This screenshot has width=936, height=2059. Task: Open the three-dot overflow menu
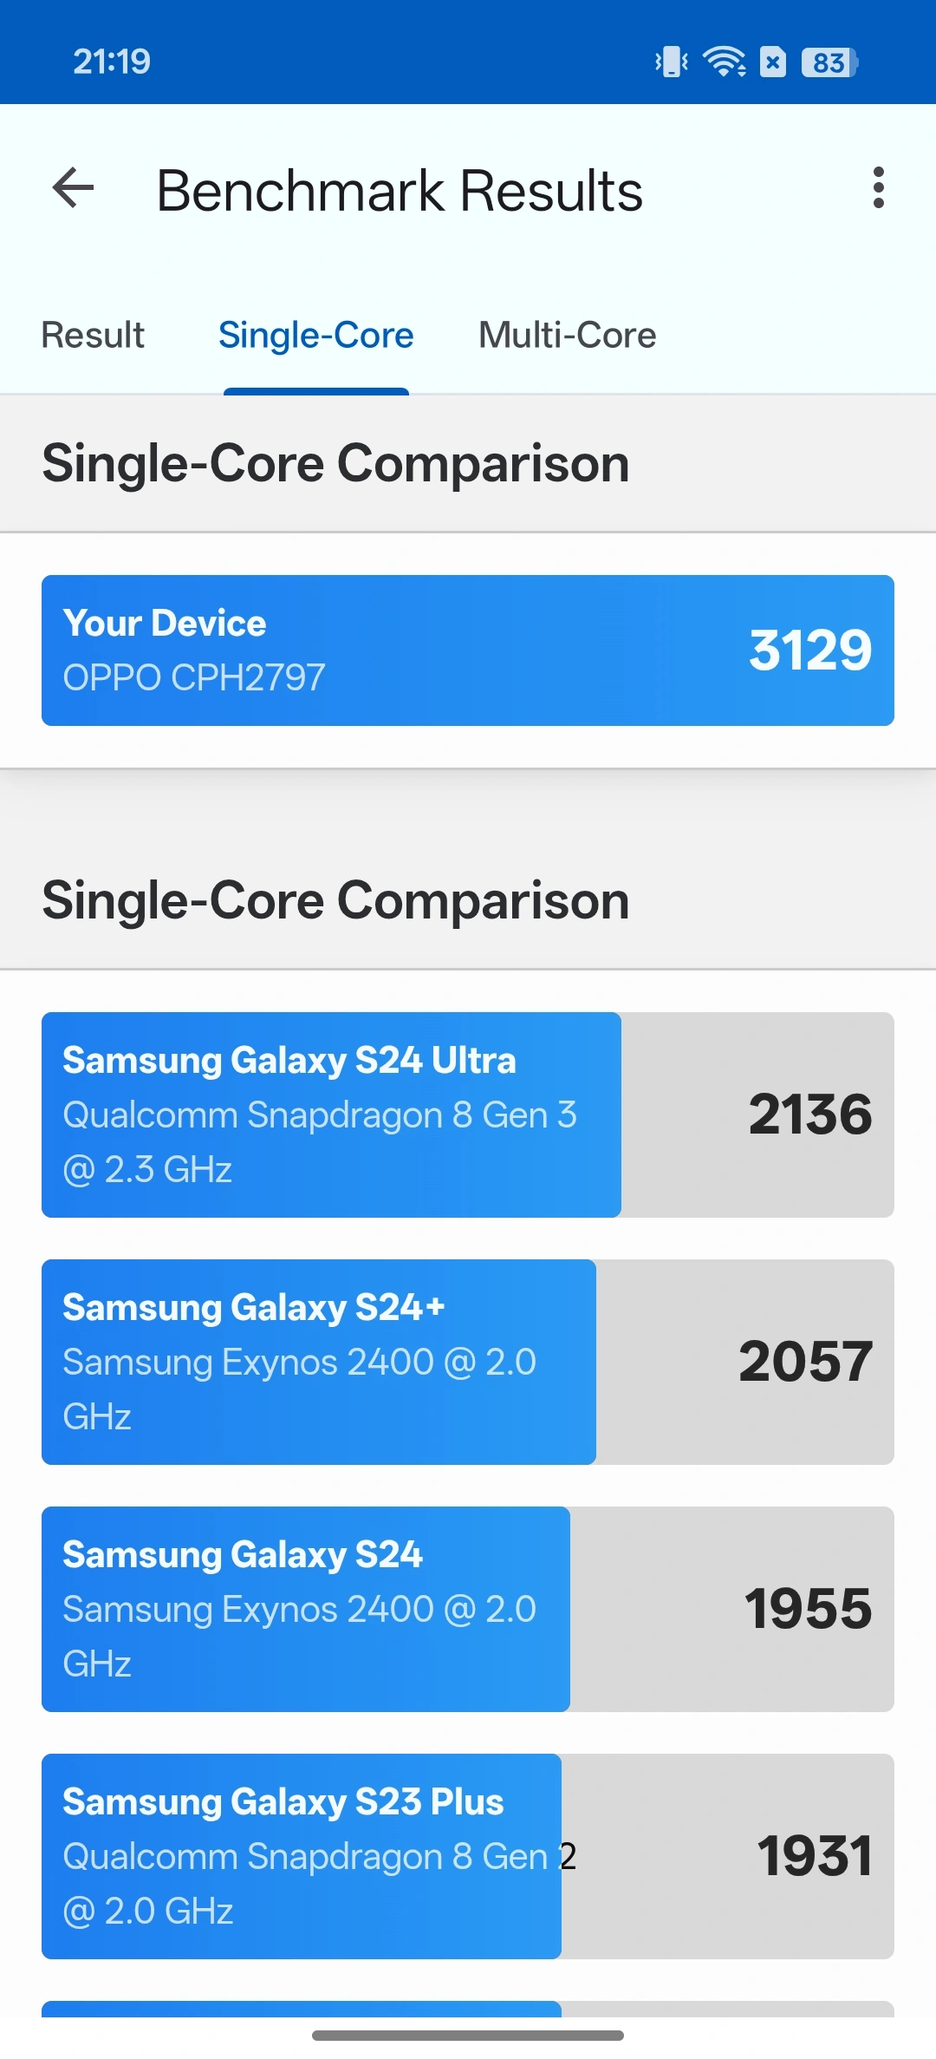pos(878,188)
